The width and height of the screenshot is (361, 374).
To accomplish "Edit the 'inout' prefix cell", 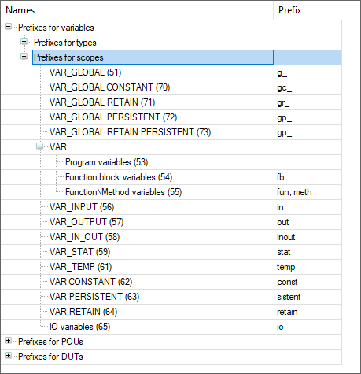I will point(308,237).
